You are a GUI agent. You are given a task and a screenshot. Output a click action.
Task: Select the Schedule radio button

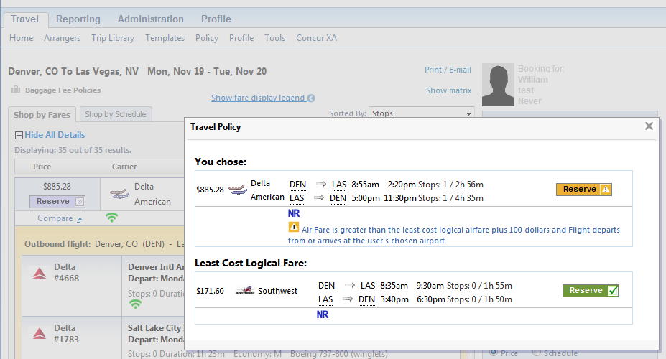pyautogui.click(x=537, y=353)
